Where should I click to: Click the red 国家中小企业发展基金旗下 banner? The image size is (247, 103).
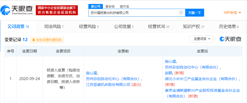(57, 10)
